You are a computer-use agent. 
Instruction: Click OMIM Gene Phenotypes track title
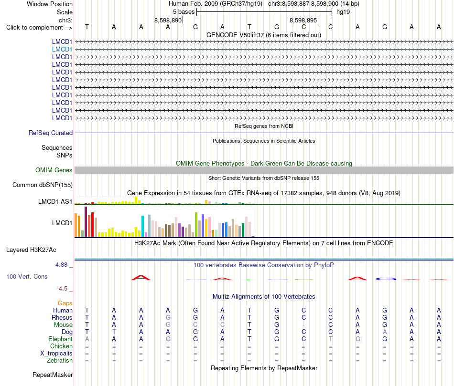(x=264, y=163)
